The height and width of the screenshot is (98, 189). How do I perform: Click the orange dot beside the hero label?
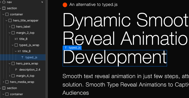click(x=65, y=5)
